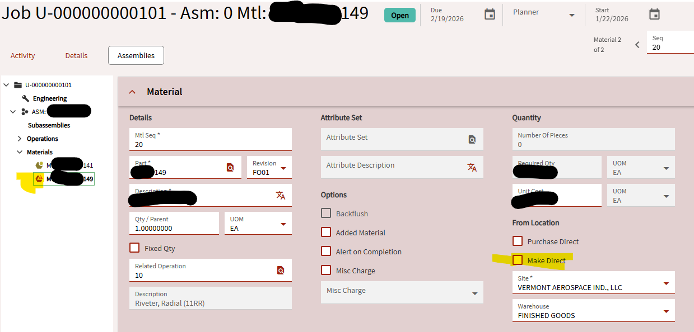
Task: Open Description translation icon in Details
Action: pos(280,195)
